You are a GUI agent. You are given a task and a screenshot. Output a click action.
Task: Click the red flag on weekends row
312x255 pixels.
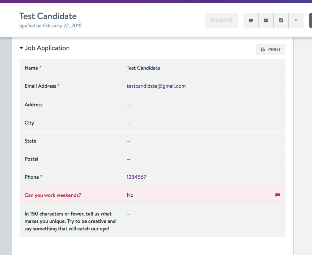click(277, 195)
